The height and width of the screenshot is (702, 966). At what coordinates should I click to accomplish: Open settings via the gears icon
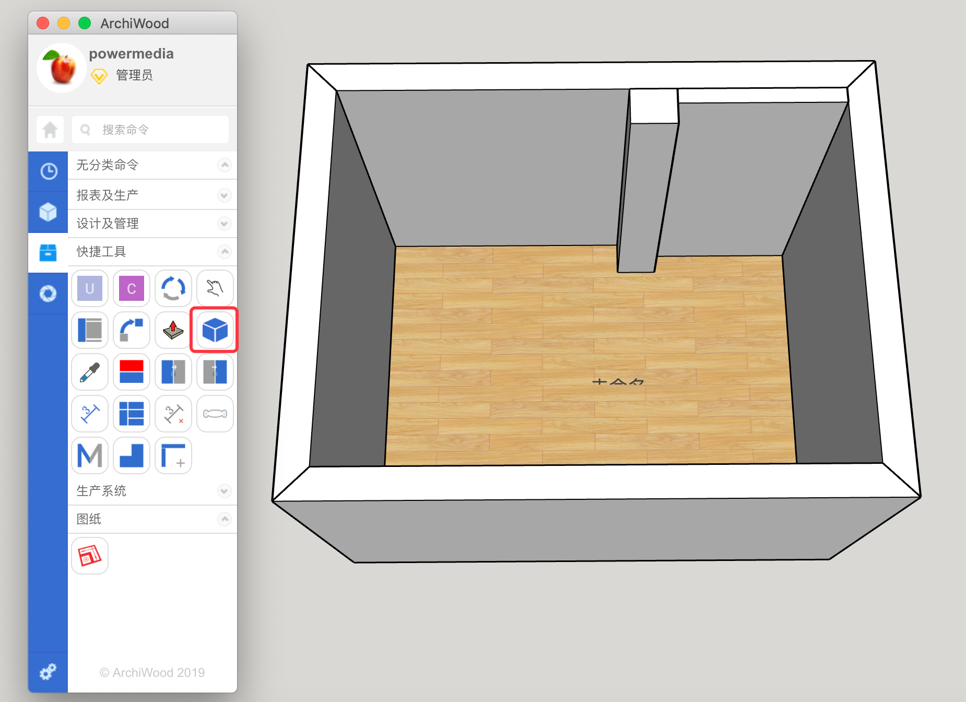tap(48, 672)
